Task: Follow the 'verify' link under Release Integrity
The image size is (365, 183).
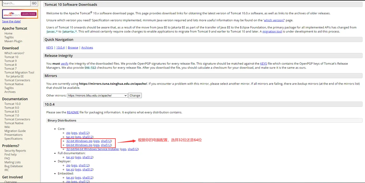Action: 64,64
